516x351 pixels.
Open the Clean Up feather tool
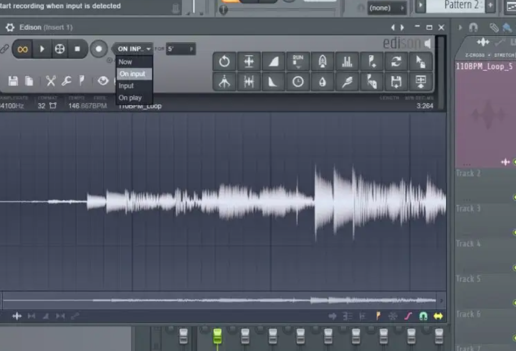point(347,82)
